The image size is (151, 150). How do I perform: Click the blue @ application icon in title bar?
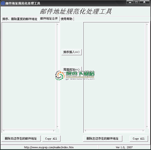3,3
